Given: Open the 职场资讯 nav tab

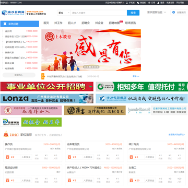Looking at the screenshot, I should (131, 23).
